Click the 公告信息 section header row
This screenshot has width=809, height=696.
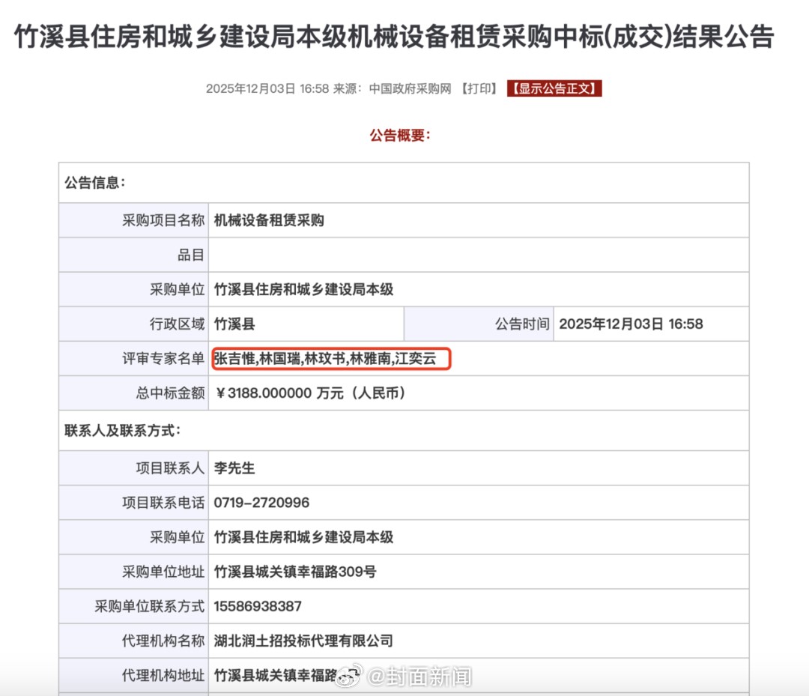(95, 183)
